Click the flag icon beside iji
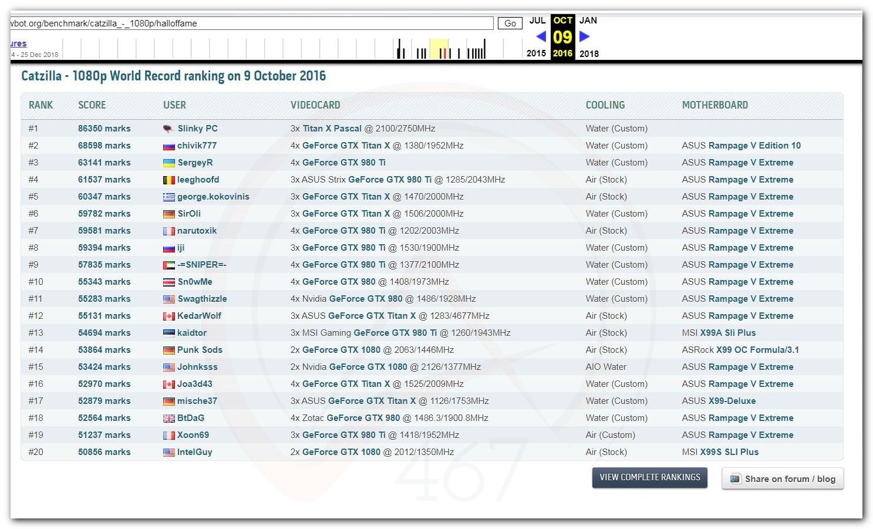873x529 pixels. click(168, 248)
